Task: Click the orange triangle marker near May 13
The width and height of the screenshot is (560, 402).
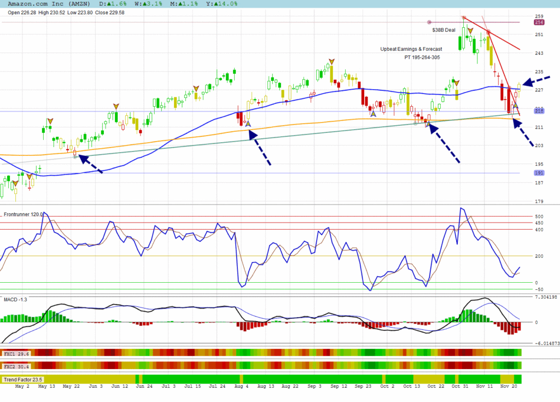Action: point(50,120)
